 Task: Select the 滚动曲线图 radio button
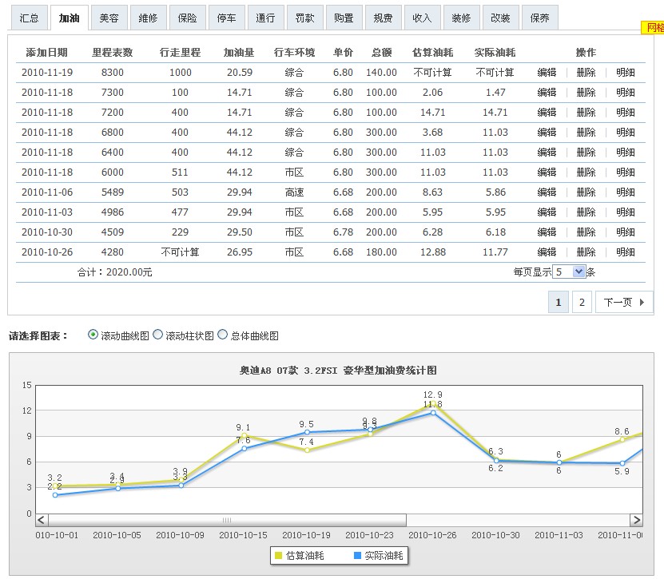pyautogui.click(x=93, y=335)
